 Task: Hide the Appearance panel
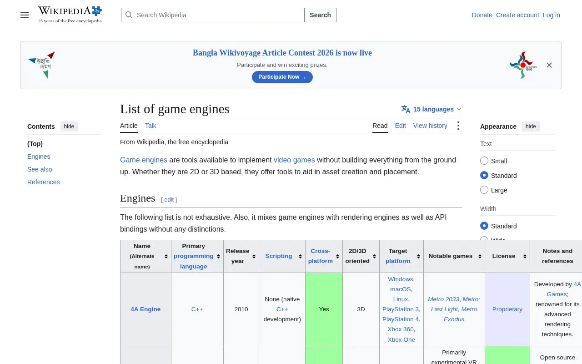pos(531,126)
